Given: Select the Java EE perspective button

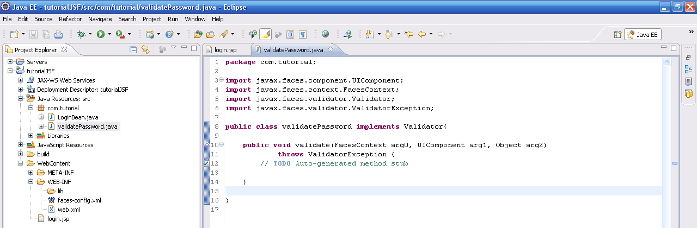Looking at the screenshot, I should coord(643,34).
